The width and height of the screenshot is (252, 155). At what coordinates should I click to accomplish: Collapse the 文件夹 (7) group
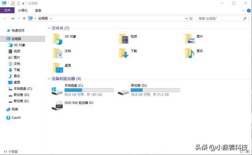pos(49,28)
